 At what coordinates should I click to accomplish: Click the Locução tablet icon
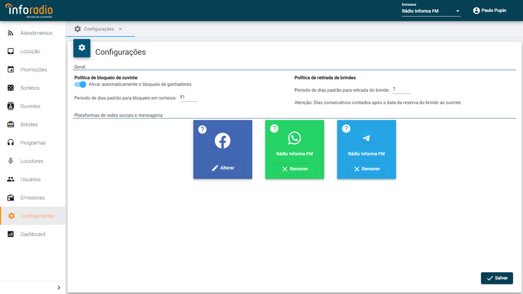pos(10,51)
